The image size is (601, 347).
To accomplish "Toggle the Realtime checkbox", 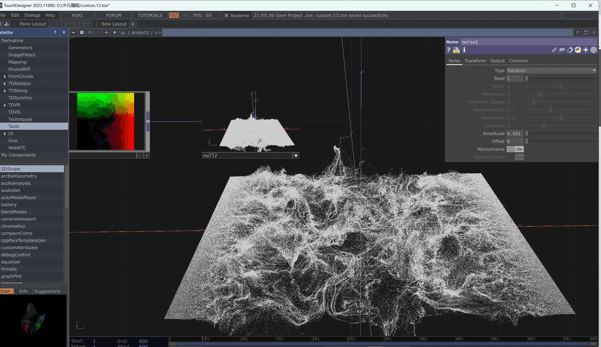I will tap(226, 15).
